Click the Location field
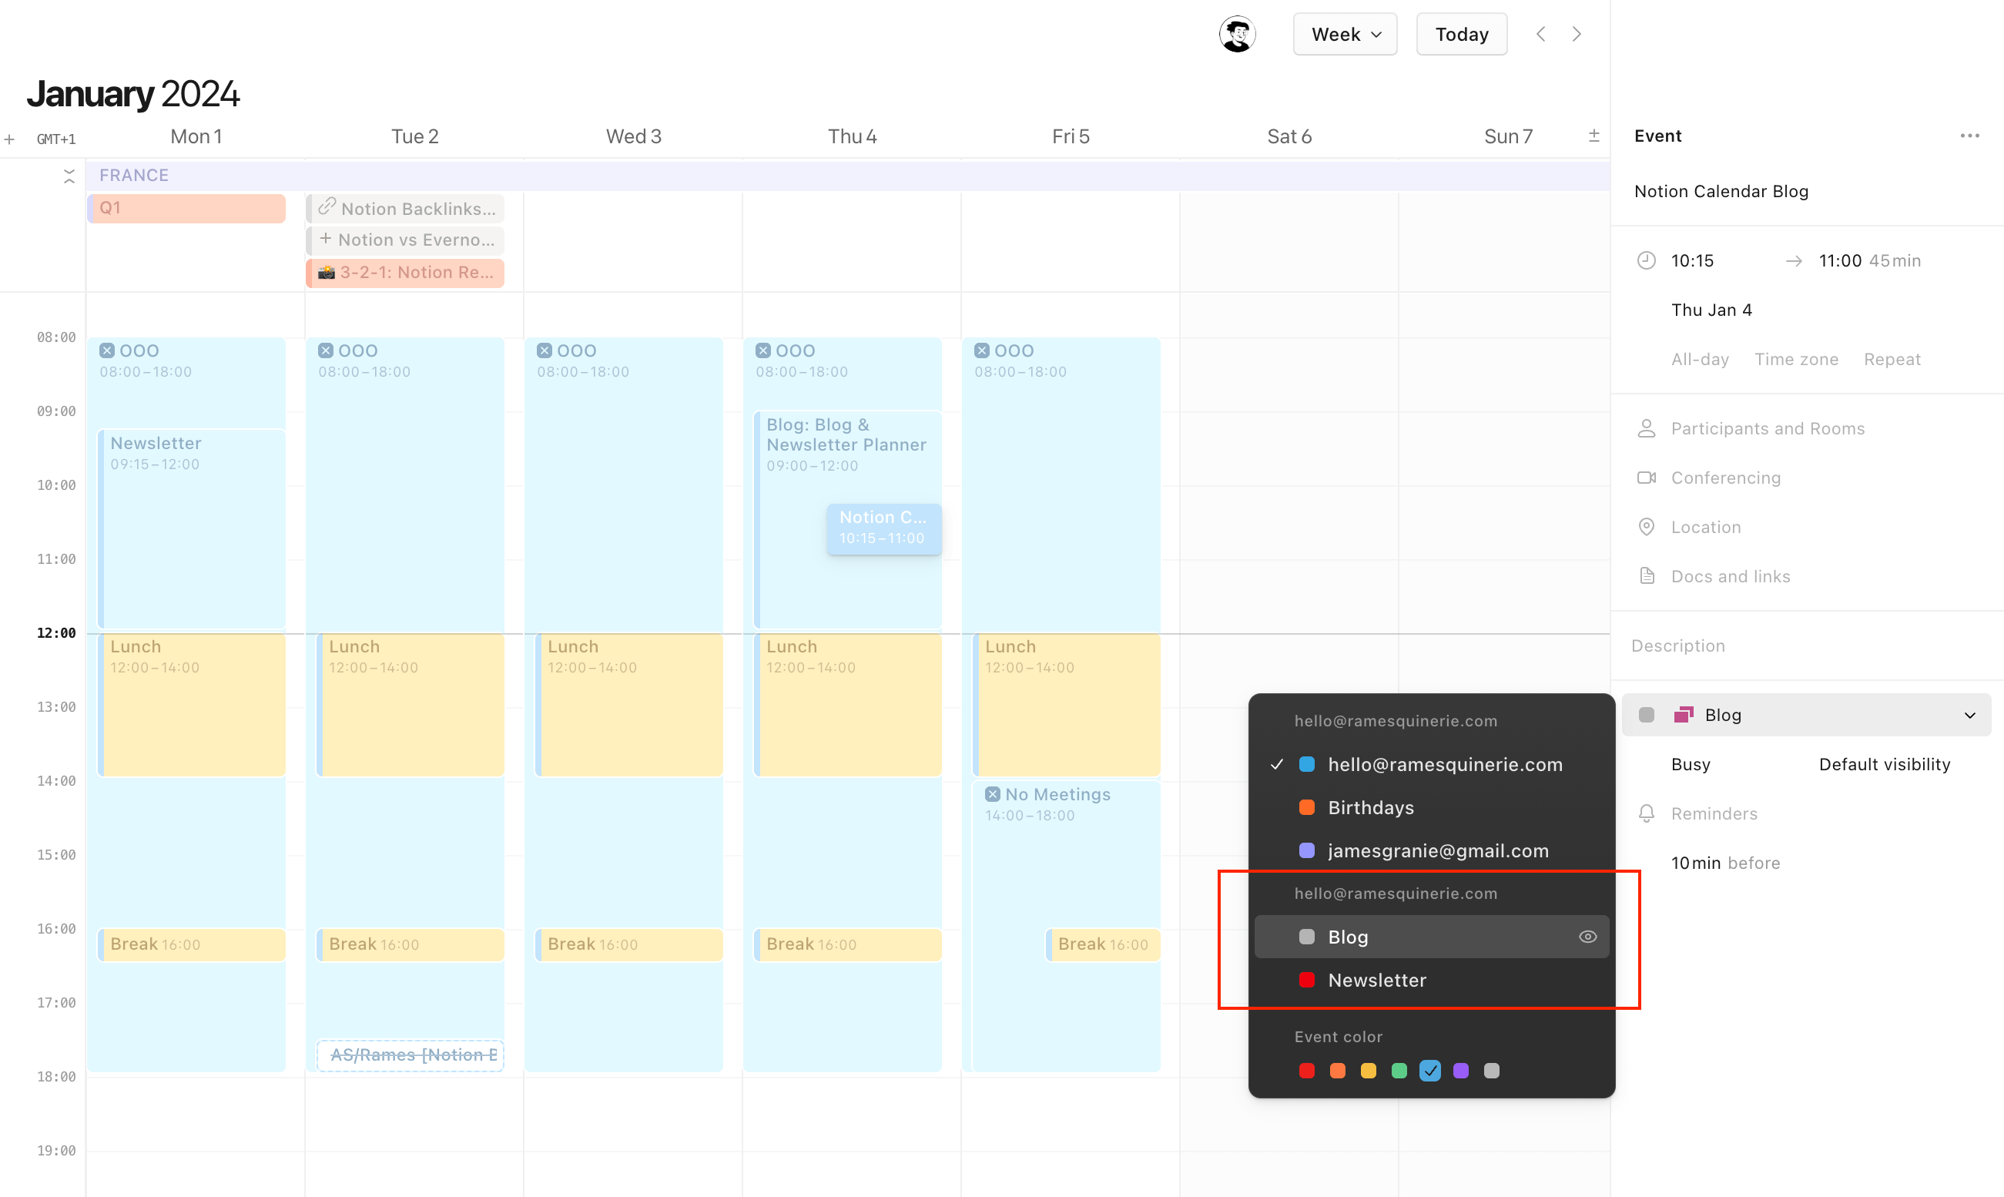The image size is (2004, 1197). (x=1706, y=527)
